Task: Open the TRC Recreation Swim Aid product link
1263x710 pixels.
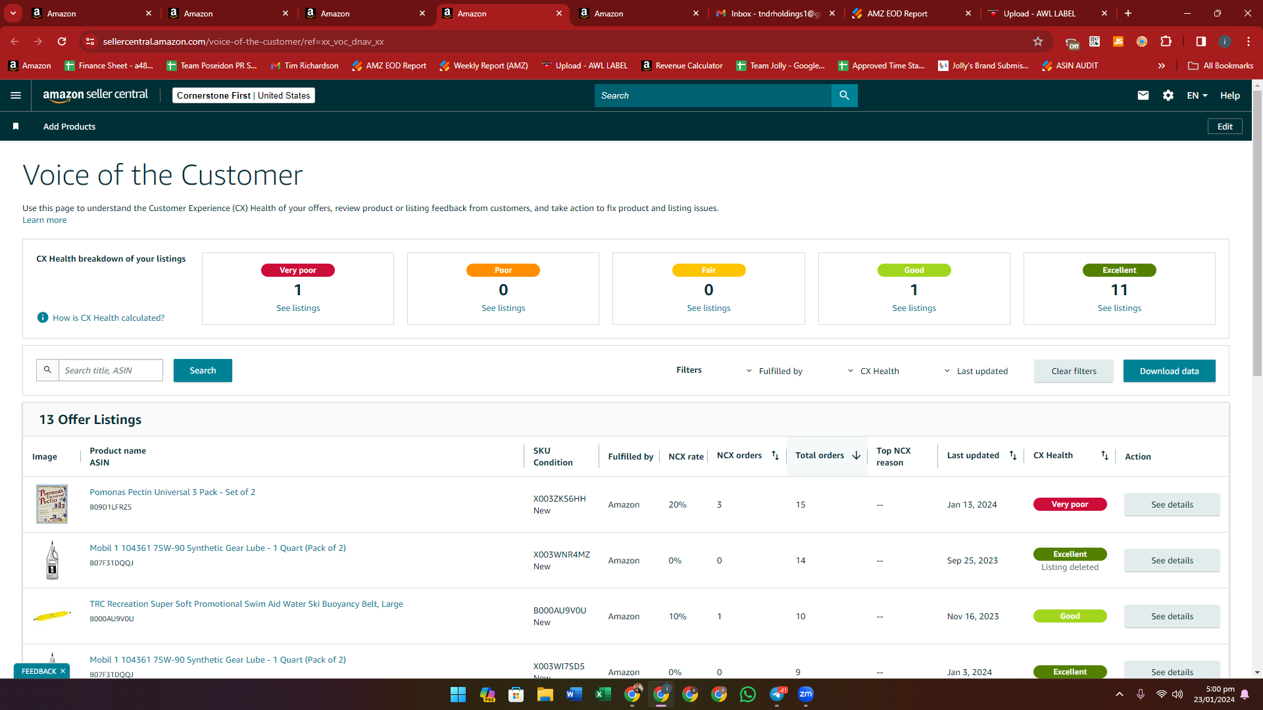Action: (246, 603)
